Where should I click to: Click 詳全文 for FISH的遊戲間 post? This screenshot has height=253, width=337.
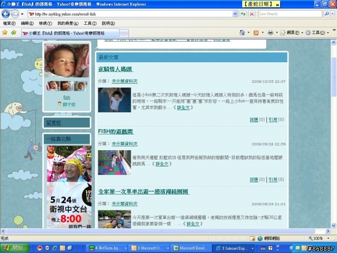162,164
